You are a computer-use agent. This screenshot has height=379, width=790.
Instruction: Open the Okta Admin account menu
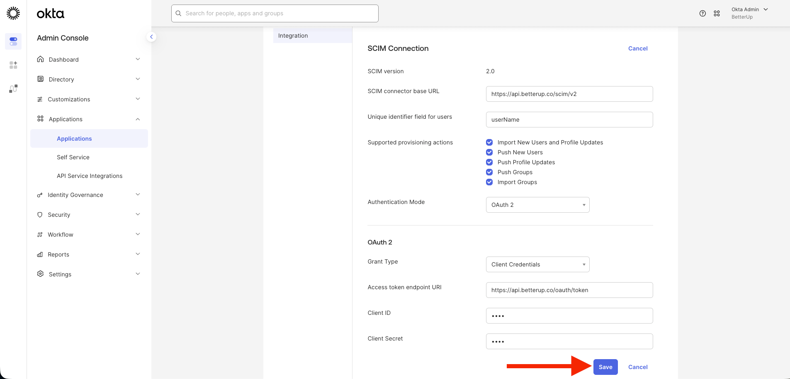(x=750, y=13)
